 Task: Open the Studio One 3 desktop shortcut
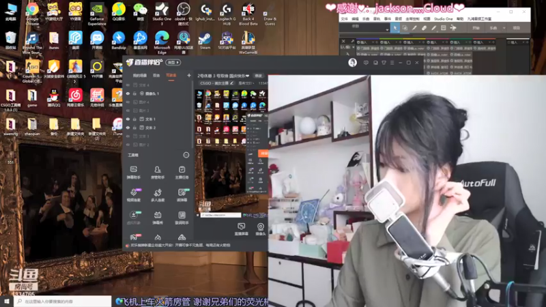162,14
